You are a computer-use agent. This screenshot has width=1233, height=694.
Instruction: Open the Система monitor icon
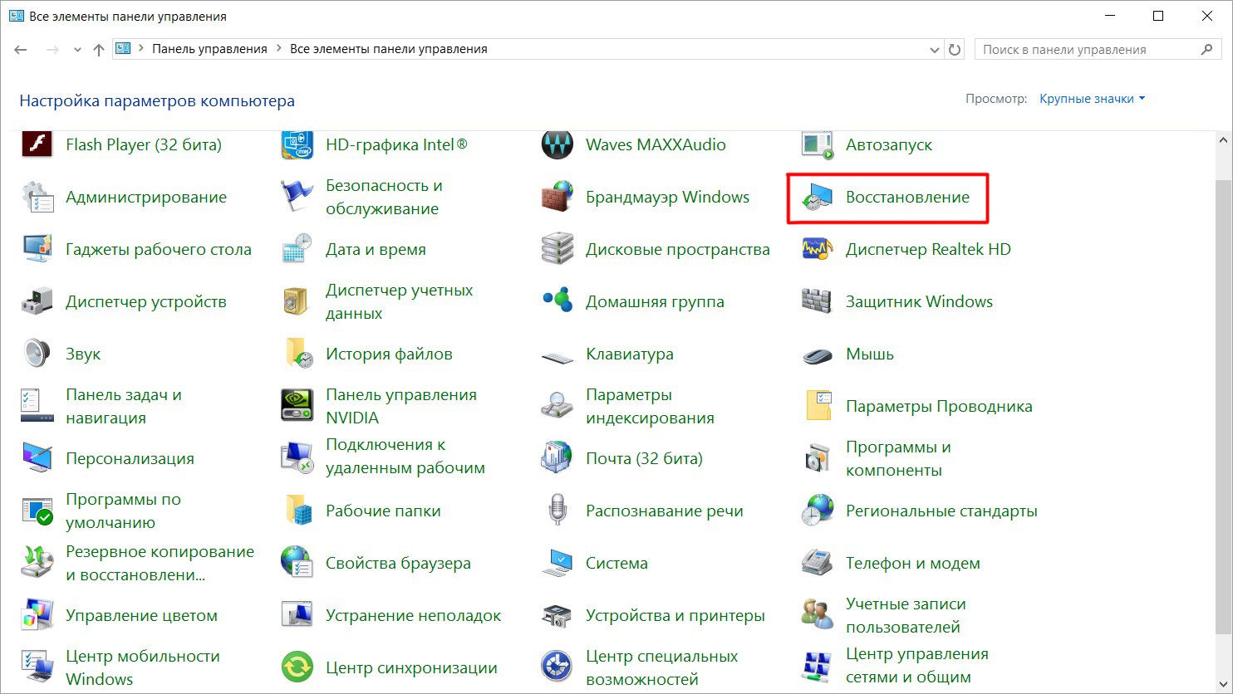pos(557,564)
